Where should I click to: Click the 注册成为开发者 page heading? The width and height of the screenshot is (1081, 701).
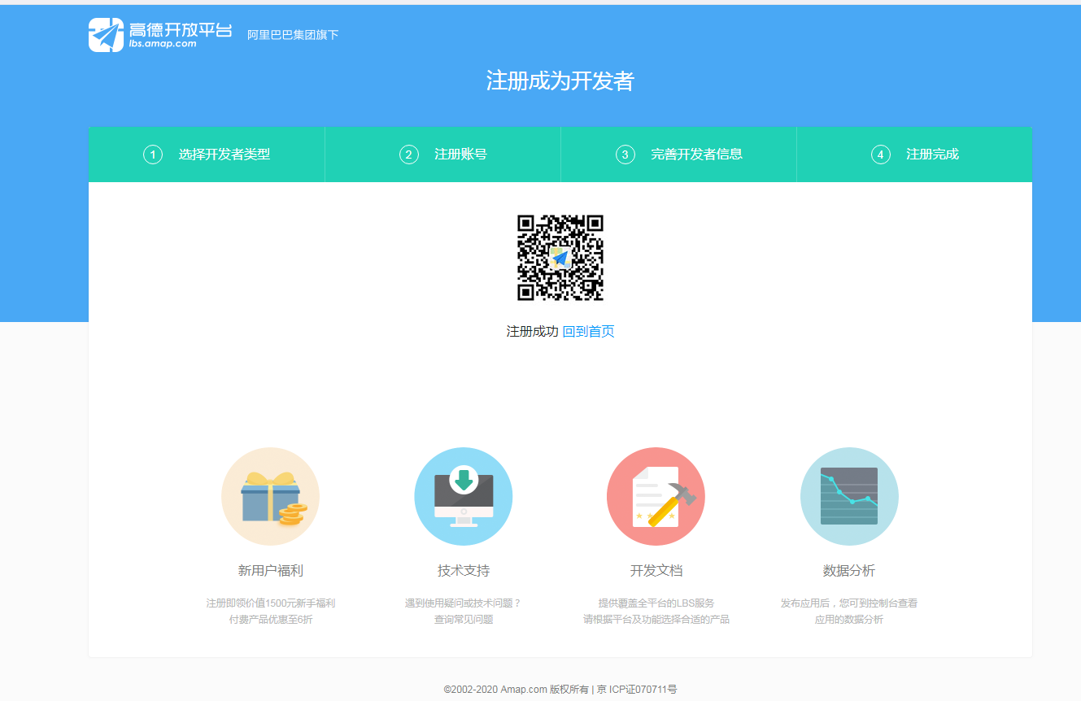(x=560, y=81)
